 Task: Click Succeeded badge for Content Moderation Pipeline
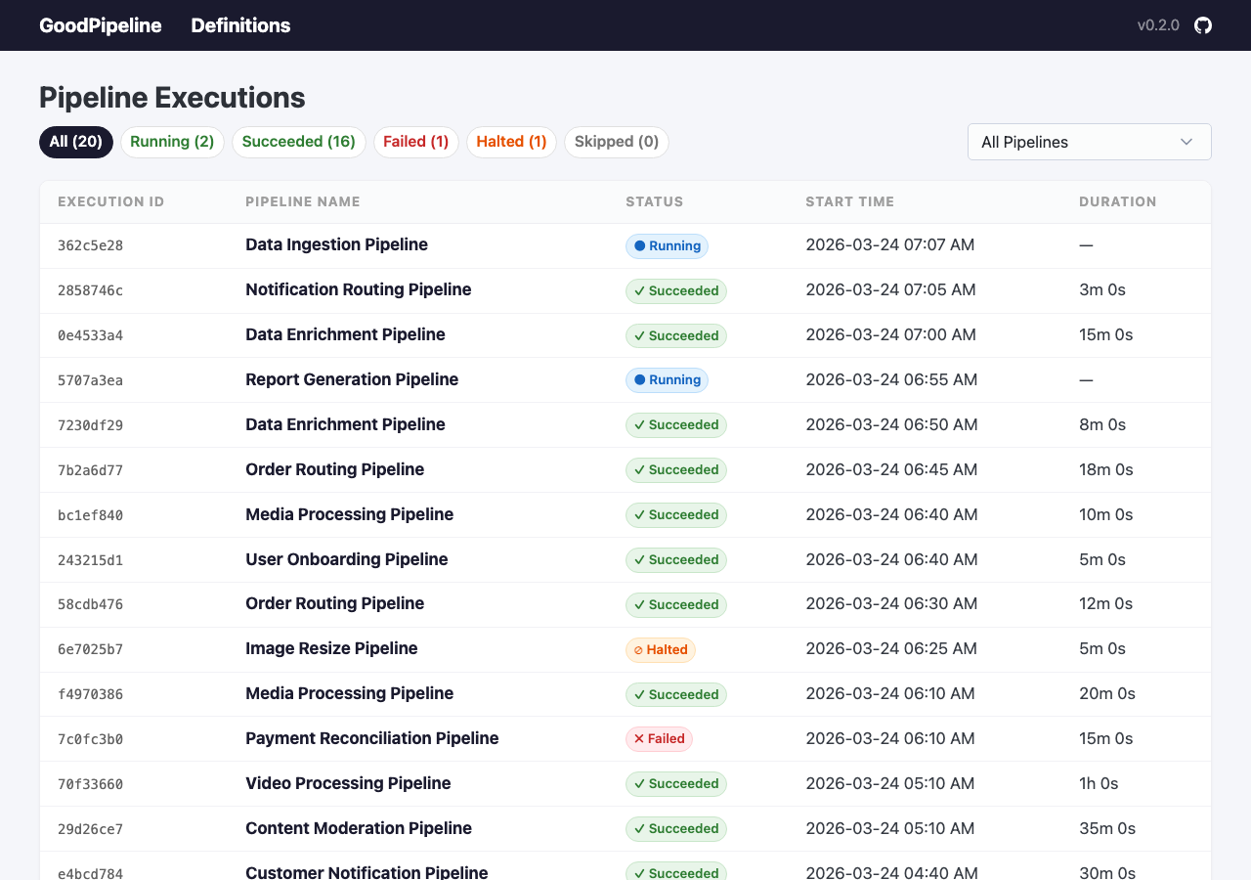click(676, 829)
